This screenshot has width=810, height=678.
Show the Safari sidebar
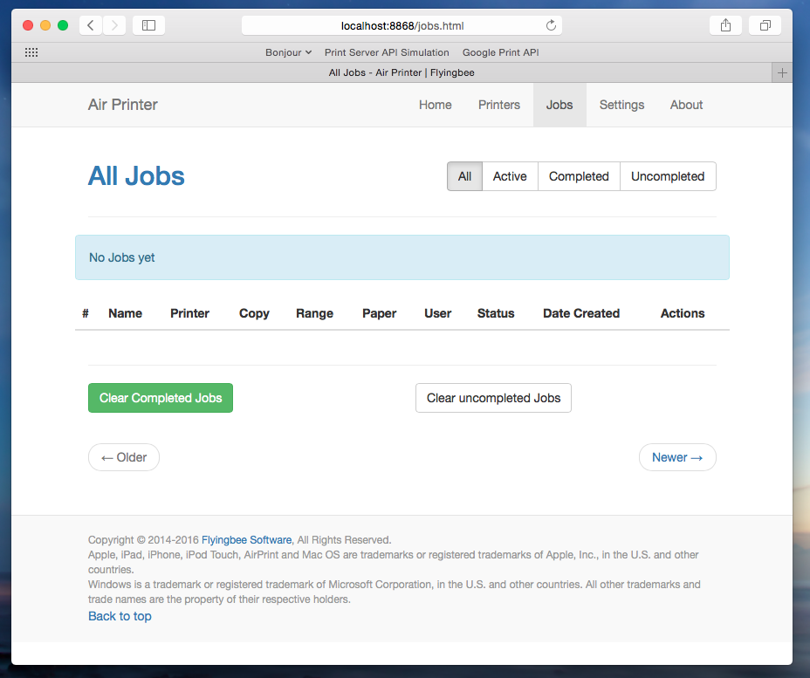click(x=148, y=25)
